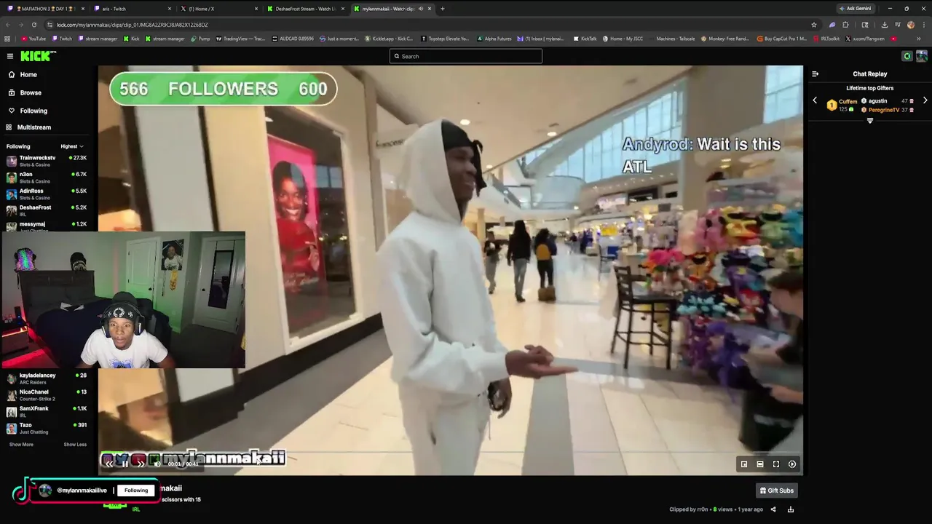
Task: Show next top gifters page
Action: pos(925,100)
